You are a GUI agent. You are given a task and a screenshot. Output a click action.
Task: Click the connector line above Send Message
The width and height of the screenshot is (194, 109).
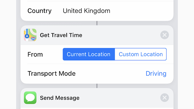[x=97, y=86]
